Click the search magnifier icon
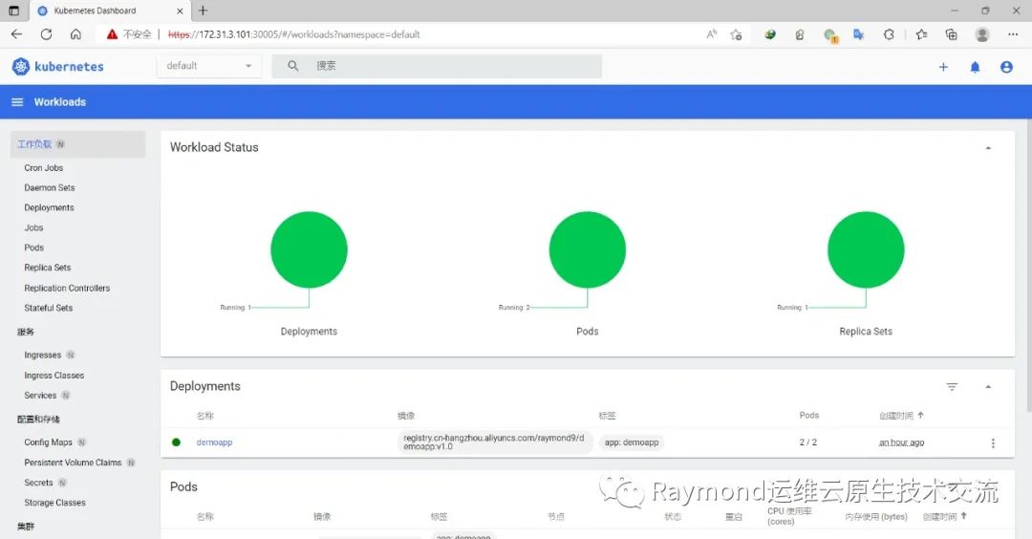The width and height of the screenshot is (1032, 539). pyautogui.click(x=293, y=66)
